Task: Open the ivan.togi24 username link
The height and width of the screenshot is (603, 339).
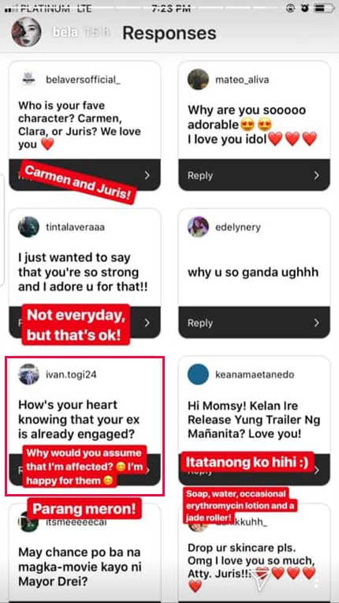Action: (71, 375)
